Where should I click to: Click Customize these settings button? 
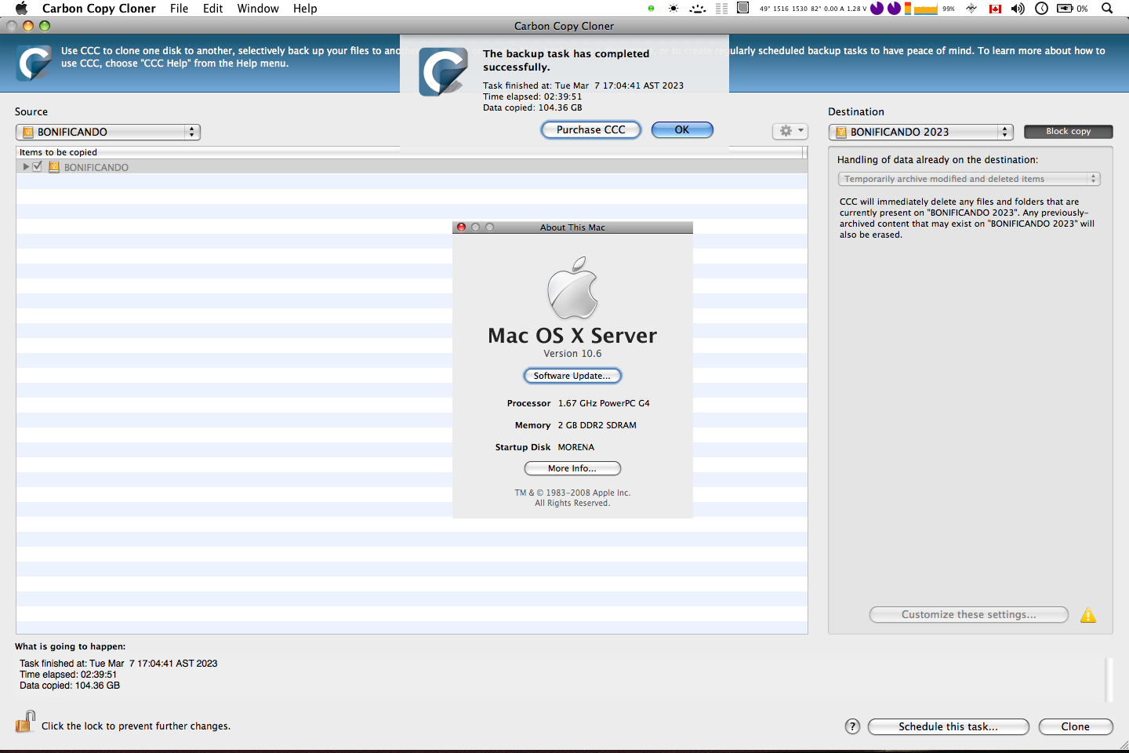pyautogui.click(x=968, y=615)
